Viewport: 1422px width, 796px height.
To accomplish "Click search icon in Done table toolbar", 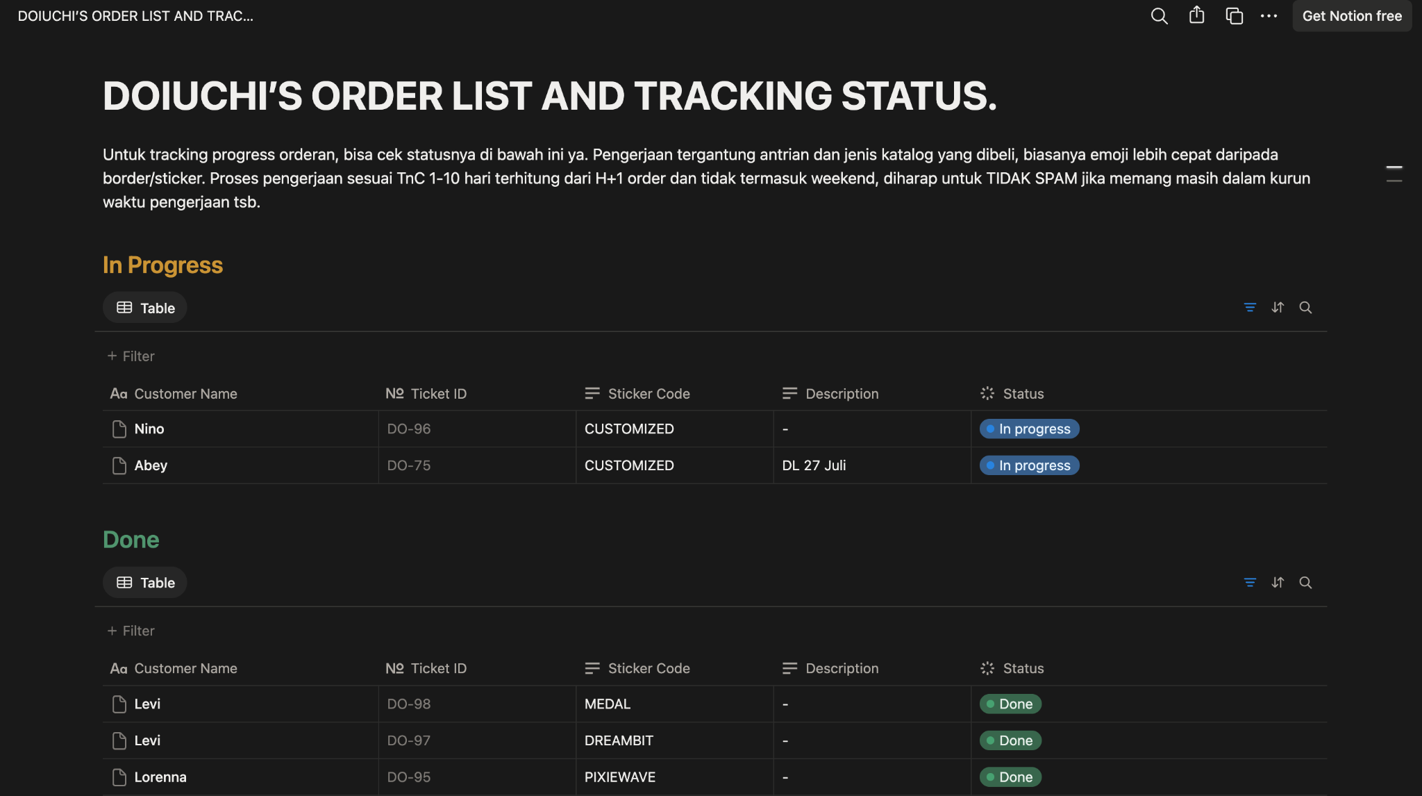I will point(1305,582).
